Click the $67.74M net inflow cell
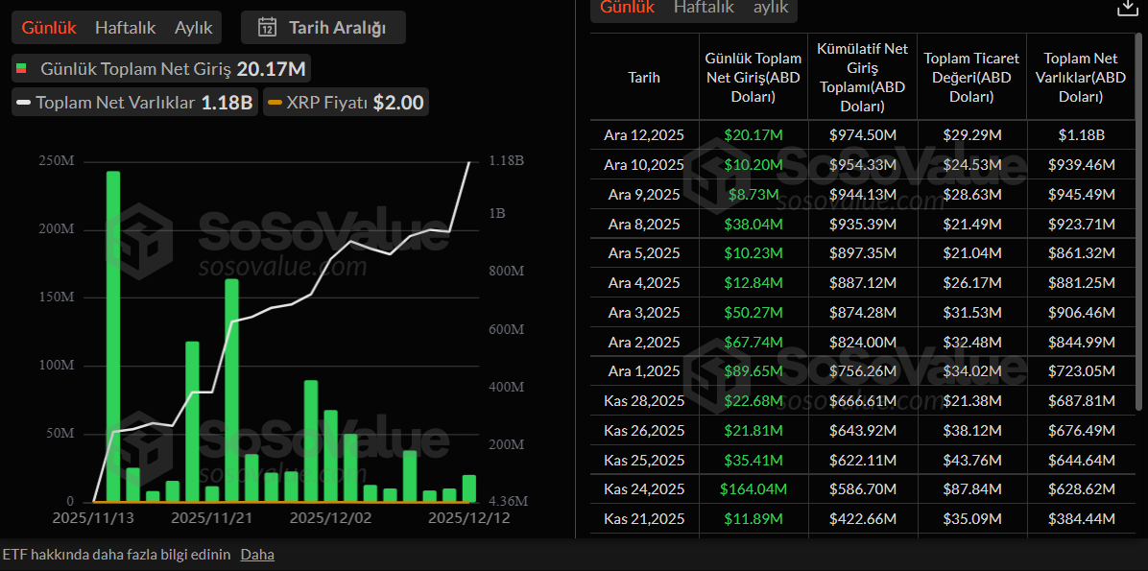 (753, 342)
